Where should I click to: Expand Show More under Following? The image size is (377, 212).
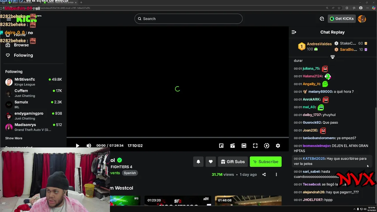tap(14, 138)
